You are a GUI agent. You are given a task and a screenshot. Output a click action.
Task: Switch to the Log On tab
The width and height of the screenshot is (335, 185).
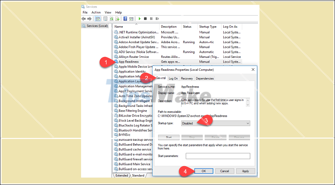[x=173, y=78]
